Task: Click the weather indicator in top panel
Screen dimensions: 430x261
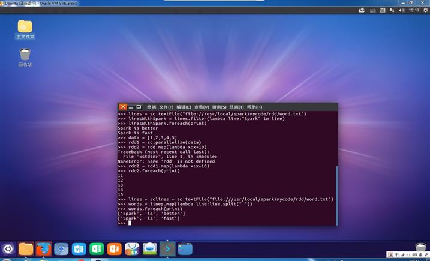Action: coord(362,10)
